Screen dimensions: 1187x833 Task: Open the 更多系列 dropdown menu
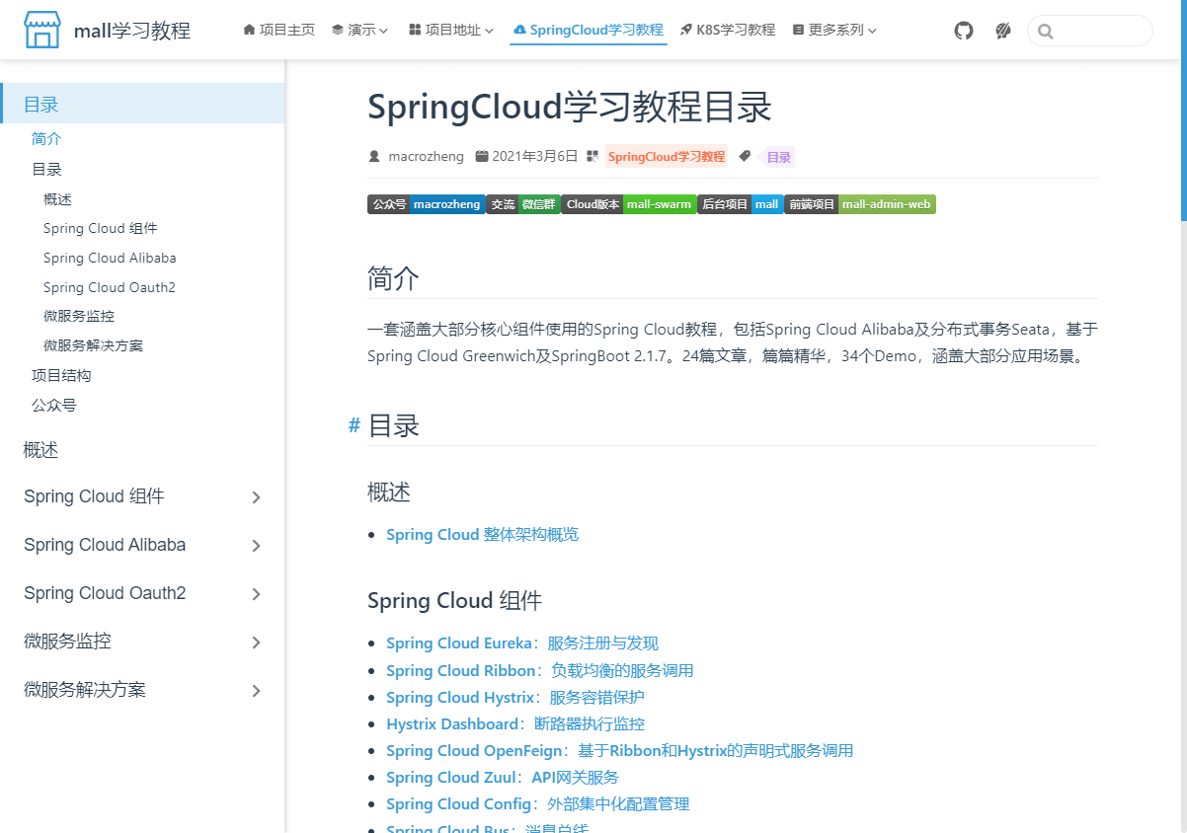pyautogui.click(x=834, y=30)
